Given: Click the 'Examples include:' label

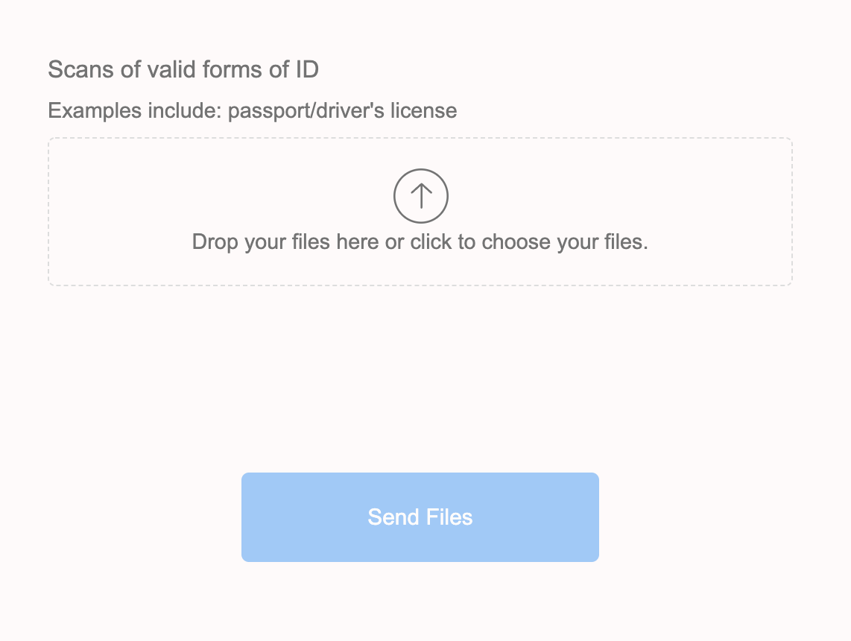Looking at the screenshot, I should pos(135,111).
